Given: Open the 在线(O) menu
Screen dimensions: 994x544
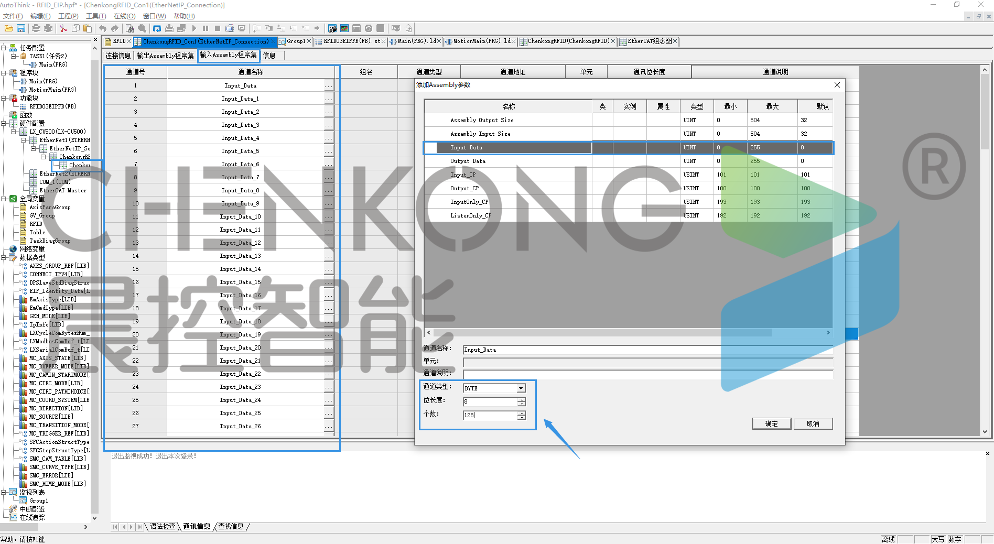Looking at the screenshot, I should pos(124,16).
